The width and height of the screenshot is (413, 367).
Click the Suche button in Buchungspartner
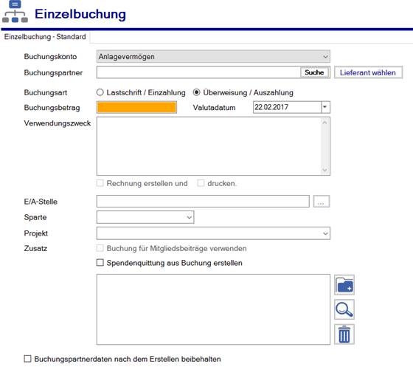click(x=314, y=72)
